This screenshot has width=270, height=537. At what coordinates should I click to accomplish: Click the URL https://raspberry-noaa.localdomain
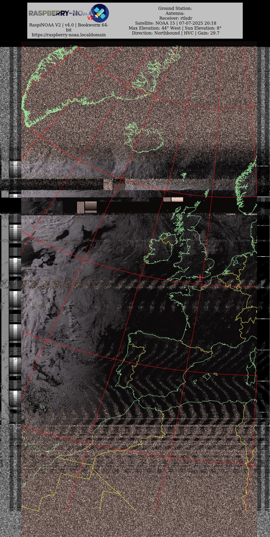[69, 35]
